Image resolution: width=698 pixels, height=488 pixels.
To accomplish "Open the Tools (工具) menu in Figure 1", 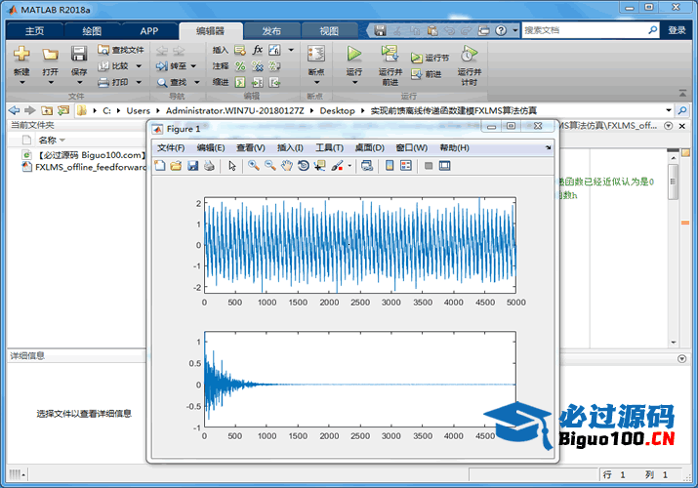I will [329, 147].
